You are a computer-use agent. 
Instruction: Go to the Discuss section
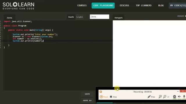point(124,5)
